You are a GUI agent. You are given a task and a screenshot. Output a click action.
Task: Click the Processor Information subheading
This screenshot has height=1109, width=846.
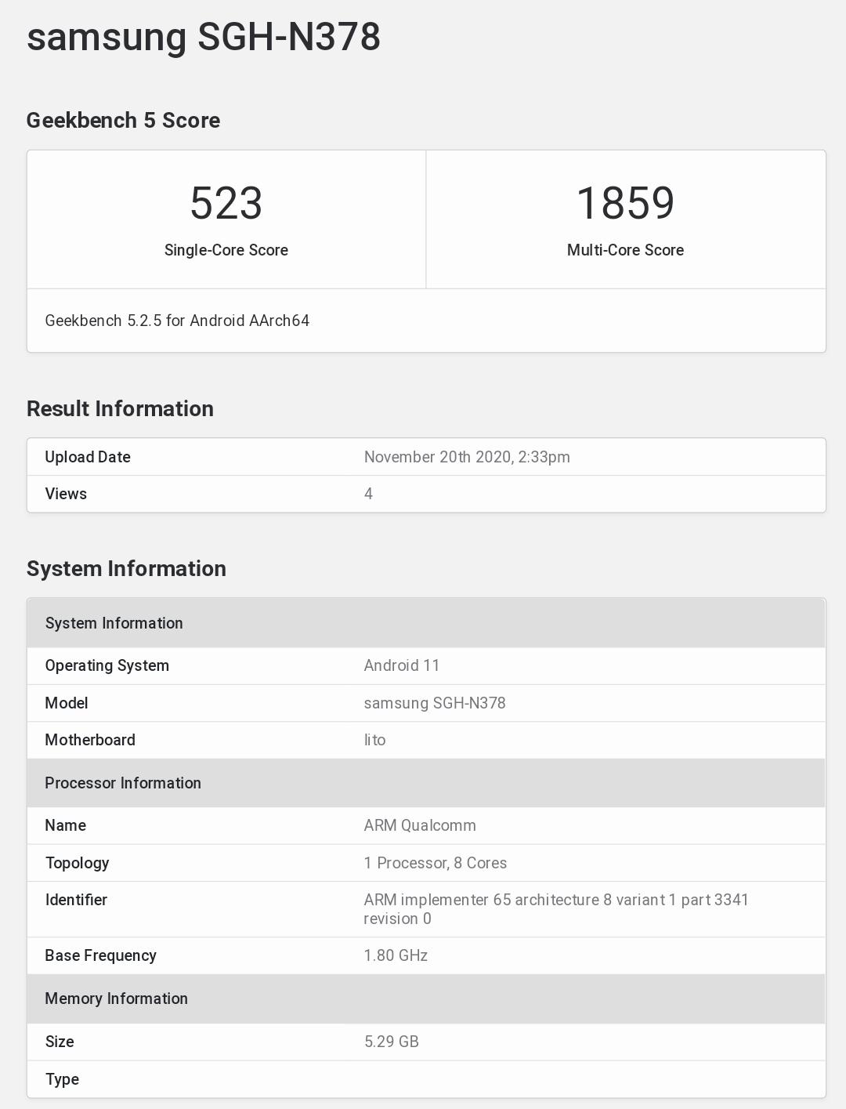point(123,783)
